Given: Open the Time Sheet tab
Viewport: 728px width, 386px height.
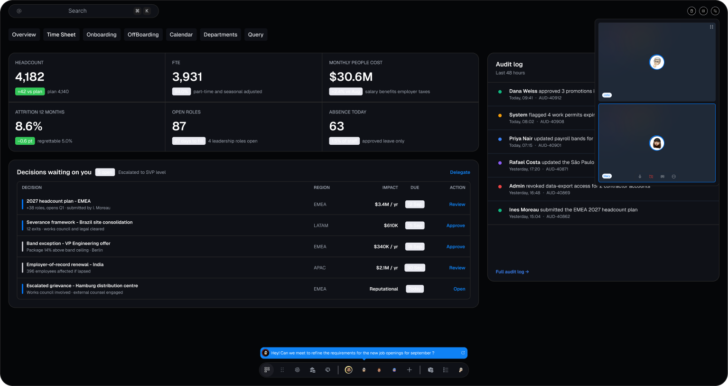Looking at the screenshot, I should pyautogui.click(x=61, y=35).
